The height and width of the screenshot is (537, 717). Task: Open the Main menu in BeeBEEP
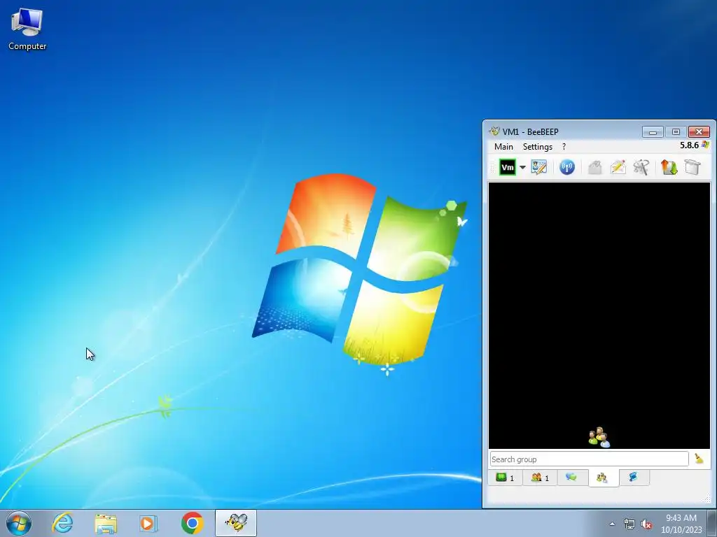point(503,147)
